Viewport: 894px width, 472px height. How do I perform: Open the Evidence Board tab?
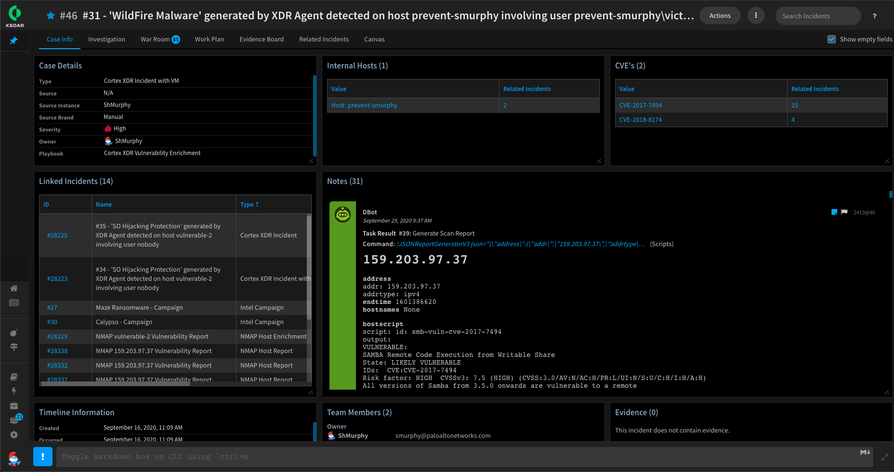[x=262, y=39]
